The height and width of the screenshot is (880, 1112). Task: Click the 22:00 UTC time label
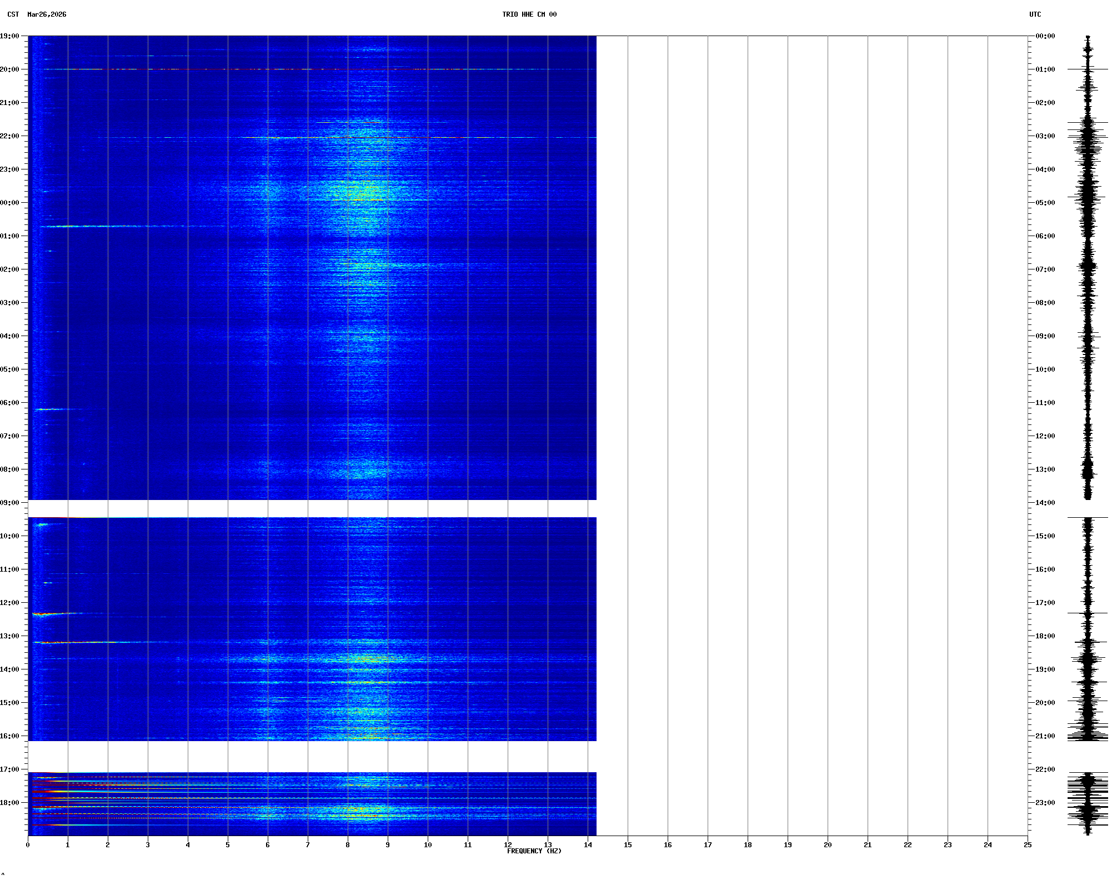[1045, 769]
